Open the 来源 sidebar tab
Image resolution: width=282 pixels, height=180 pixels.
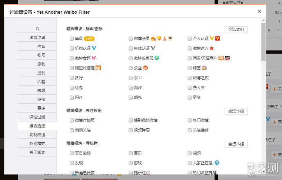click(x=37, y=90)
